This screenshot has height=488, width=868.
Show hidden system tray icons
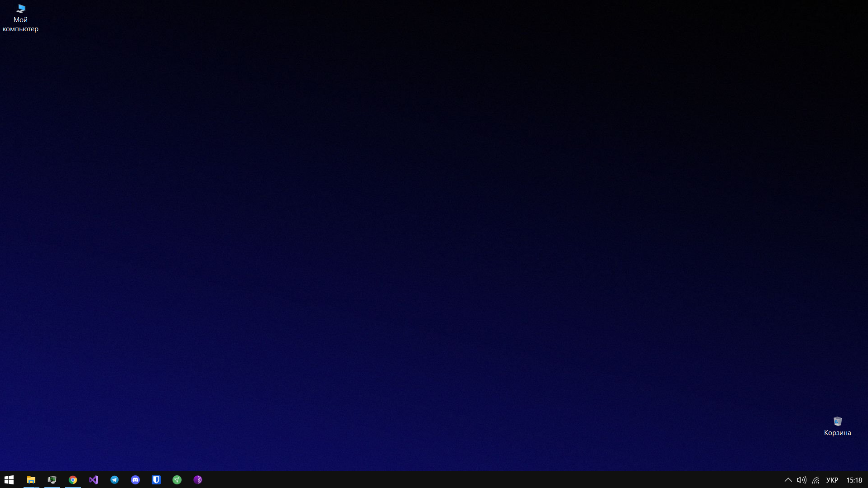coord(788,480)
